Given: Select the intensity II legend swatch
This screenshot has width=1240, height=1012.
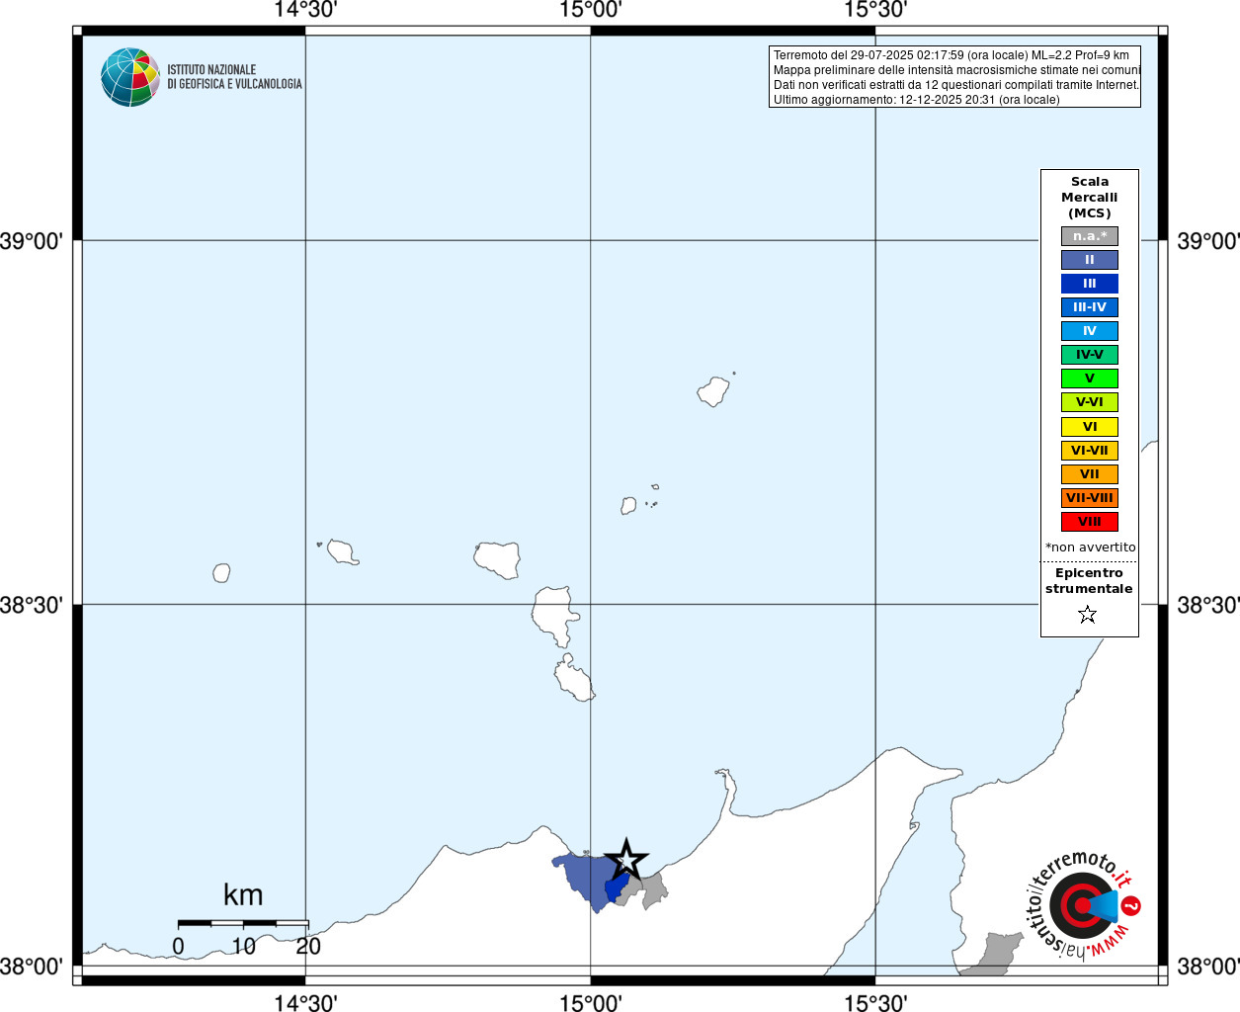Looking at the screenshot, I should pyautogui.click(x=1090, y=260).
